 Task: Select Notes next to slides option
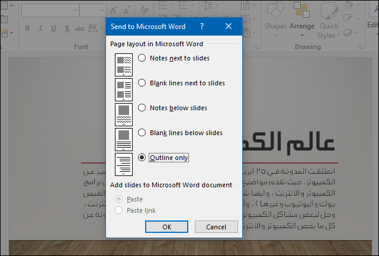(x=142, y=58)
